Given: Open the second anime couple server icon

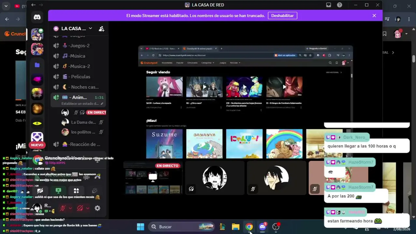Looking at the screenshot, I should 37,49.
